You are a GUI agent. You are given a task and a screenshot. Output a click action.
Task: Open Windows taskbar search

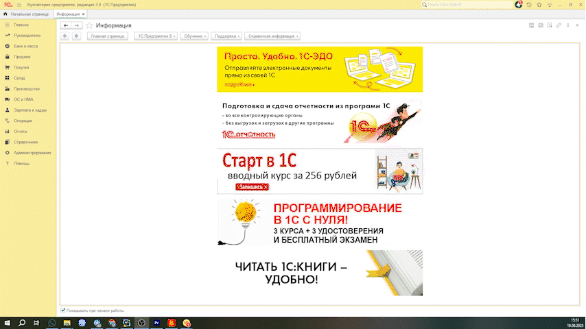coord(22,323)
